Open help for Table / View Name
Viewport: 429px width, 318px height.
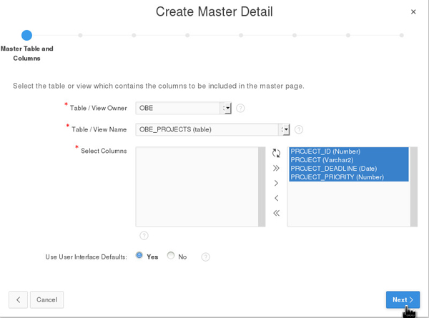tap(299, 130)
